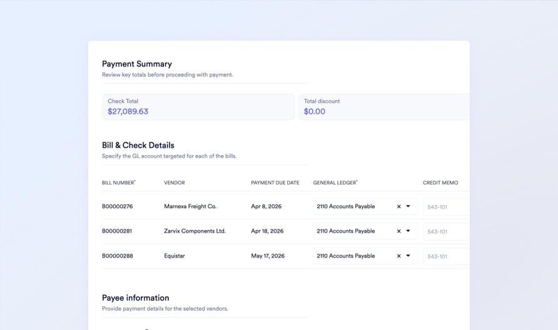
Task: Click the Bill & Check Details heading
Action: pos(138,145)
